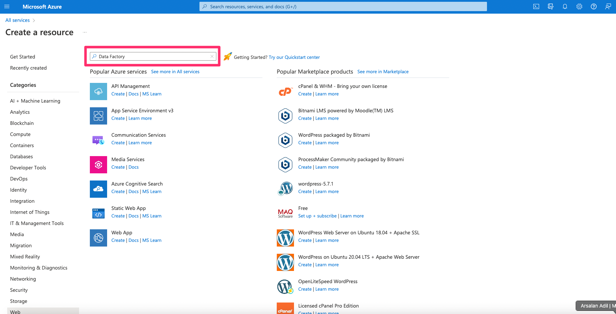Click the rocket Getting Started icon
The width and height of the screenshot is (616, 314).
[x=228, y=57]
